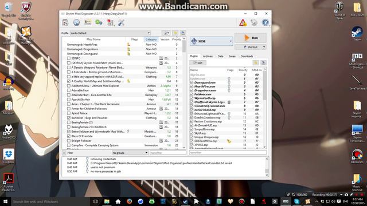The width and height of the screenshot is (367, 206).
Task: Switch to the Data tab
Action: click(220, 56)
